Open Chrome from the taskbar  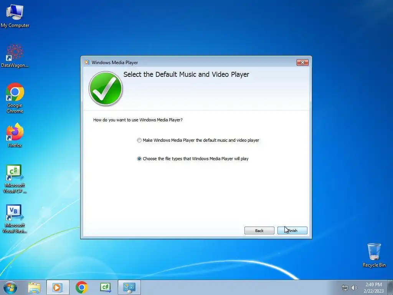click(81, 287)
